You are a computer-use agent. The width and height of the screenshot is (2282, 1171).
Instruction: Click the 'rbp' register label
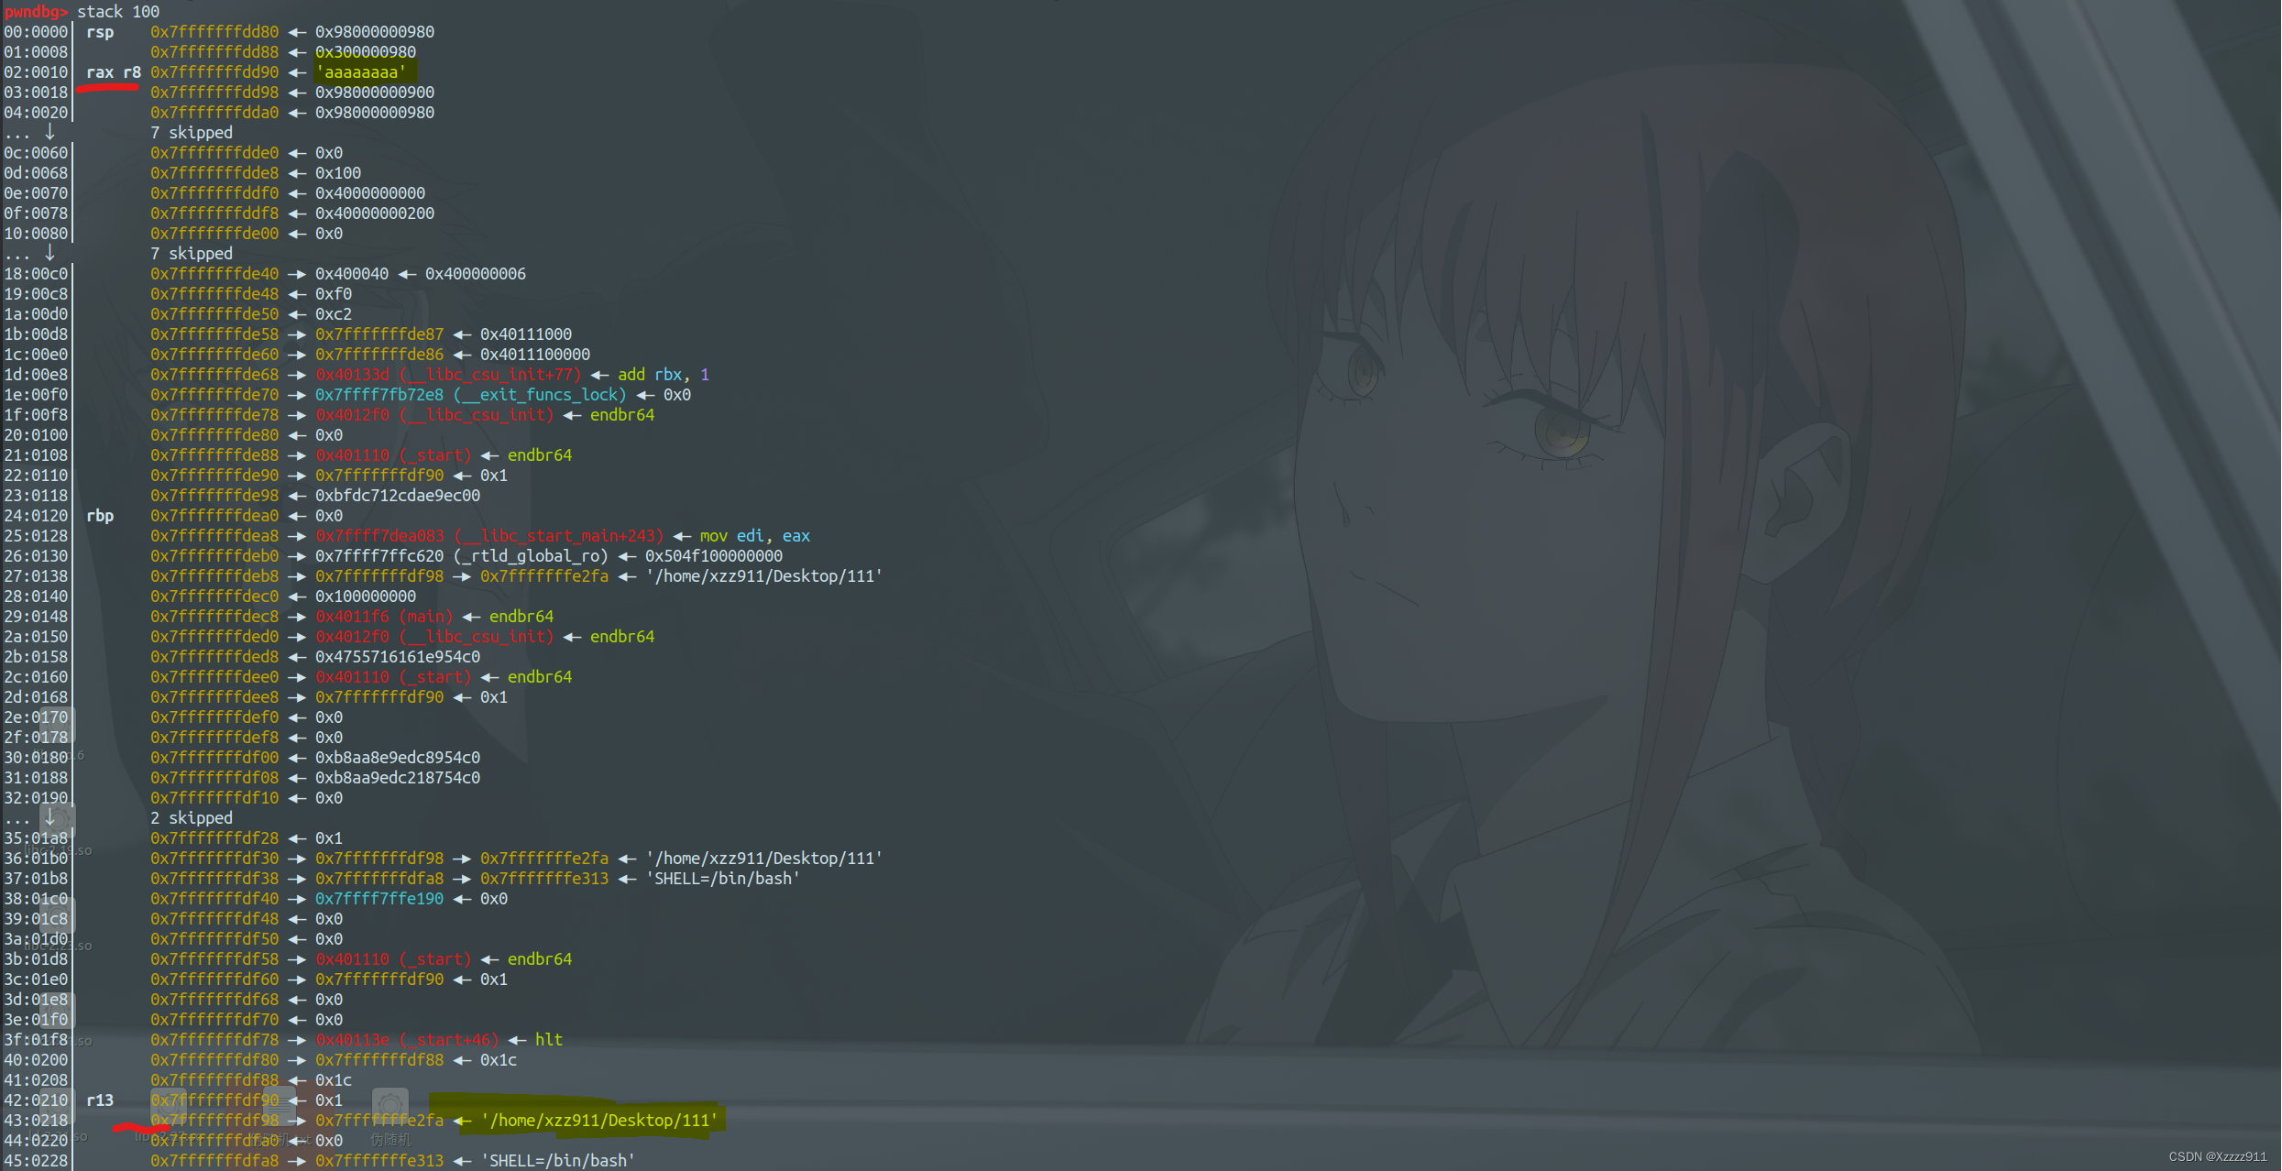(100, 516)
